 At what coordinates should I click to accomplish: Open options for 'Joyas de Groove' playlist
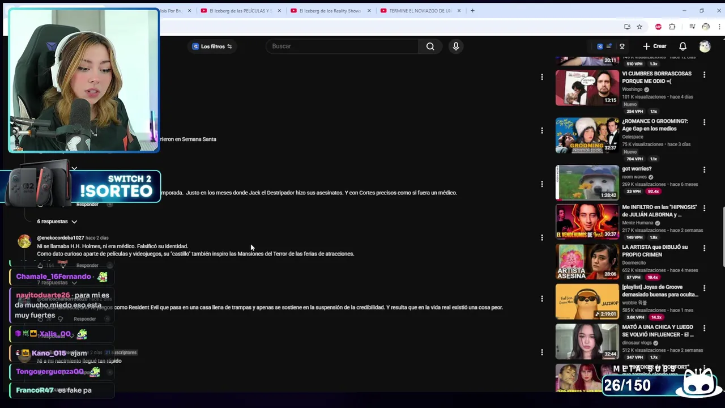tap(704, 288)
